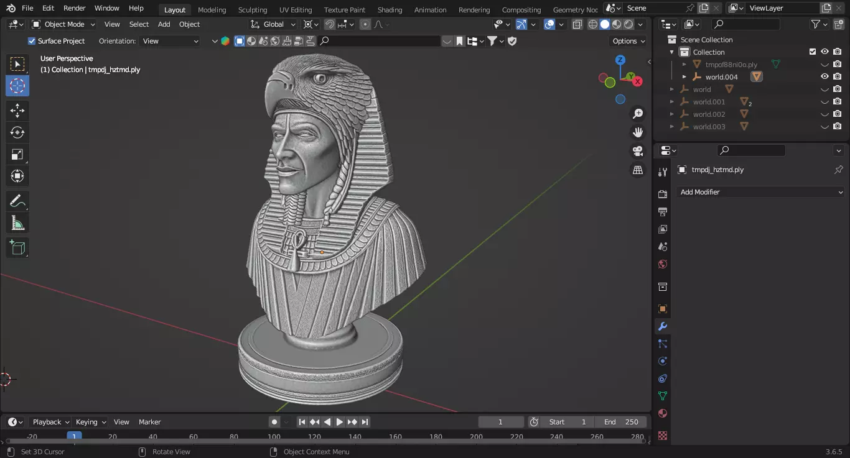The width and height of the screenshot is (850, 458).
Task: Click the hand pan-view gizmo
Action: [x=638, y=132]
